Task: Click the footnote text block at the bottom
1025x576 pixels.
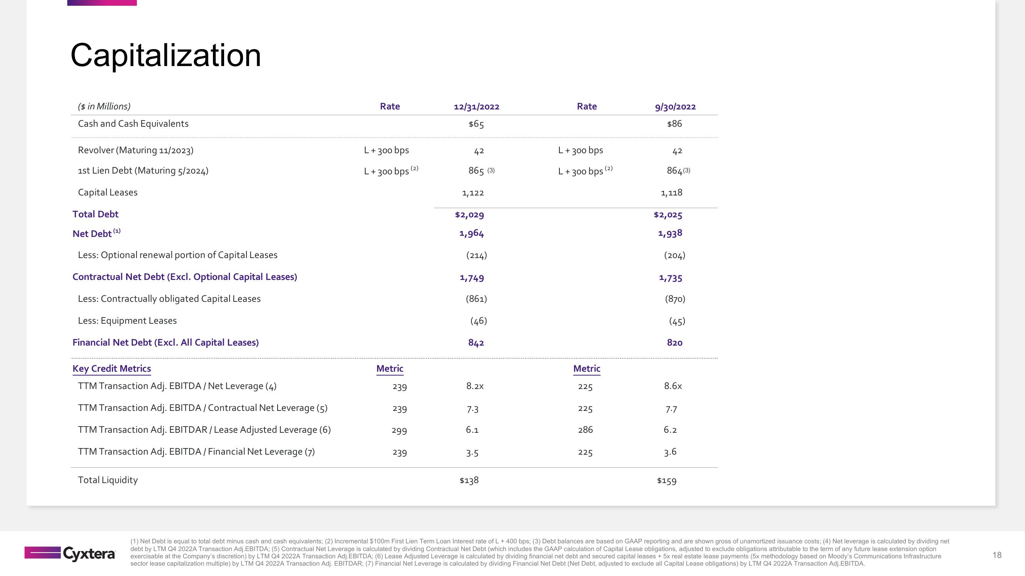Action: point(540,552)
